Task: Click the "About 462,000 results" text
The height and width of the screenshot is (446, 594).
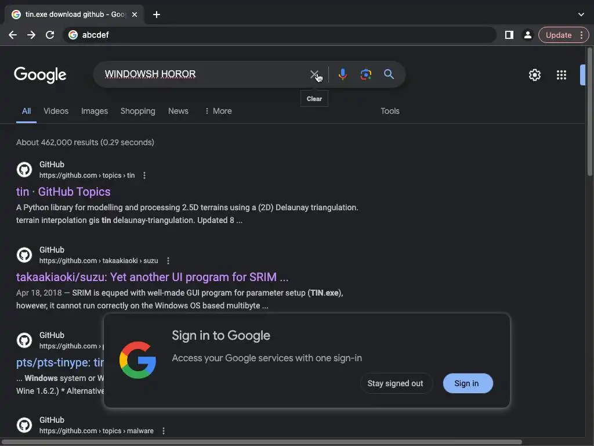Action: point(85,143)
